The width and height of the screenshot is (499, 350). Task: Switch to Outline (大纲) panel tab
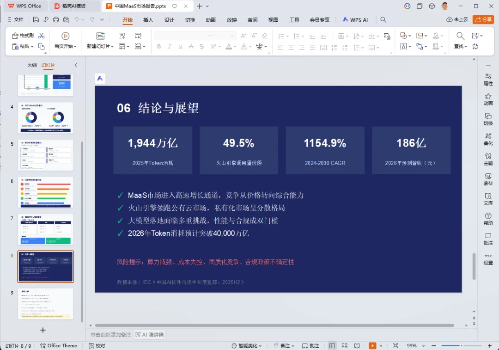[x=32, y=65]
